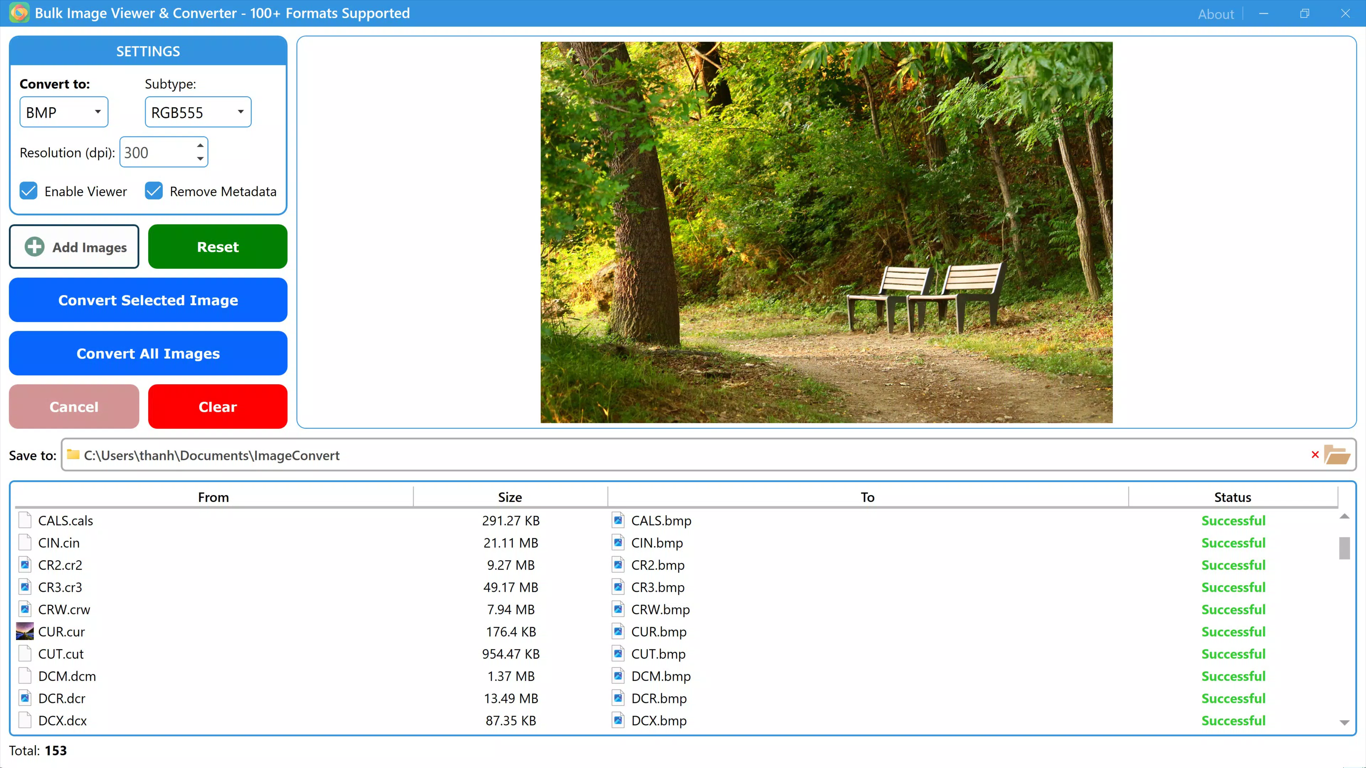Click the Add Images button
The width and height of the screenshot is (1366, 768).
[74, 246]
